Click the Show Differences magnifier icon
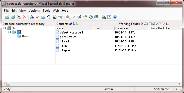 click(79, 17)
